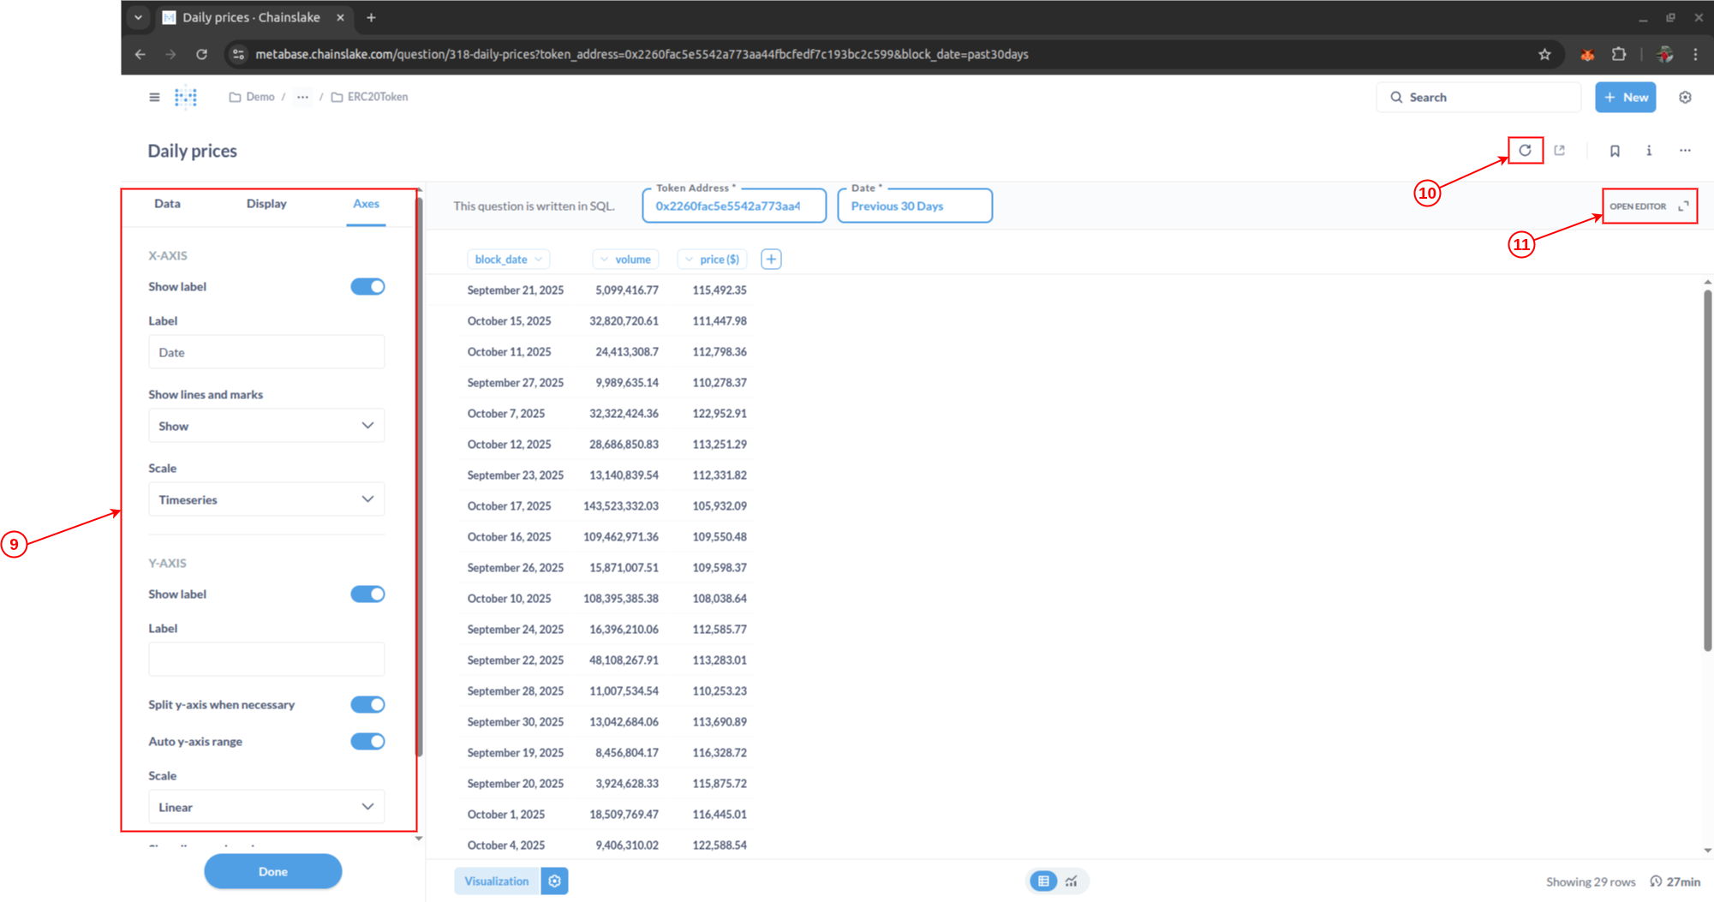
Task: Click the X-axis Label input field
Action: (266, 352)
